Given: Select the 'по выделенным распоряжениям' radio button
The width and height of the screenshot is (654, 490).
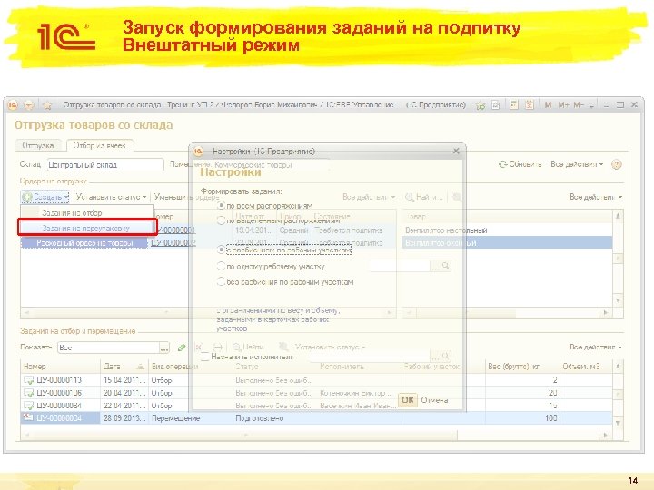Looking at the screenshot, I should point(221,220).
